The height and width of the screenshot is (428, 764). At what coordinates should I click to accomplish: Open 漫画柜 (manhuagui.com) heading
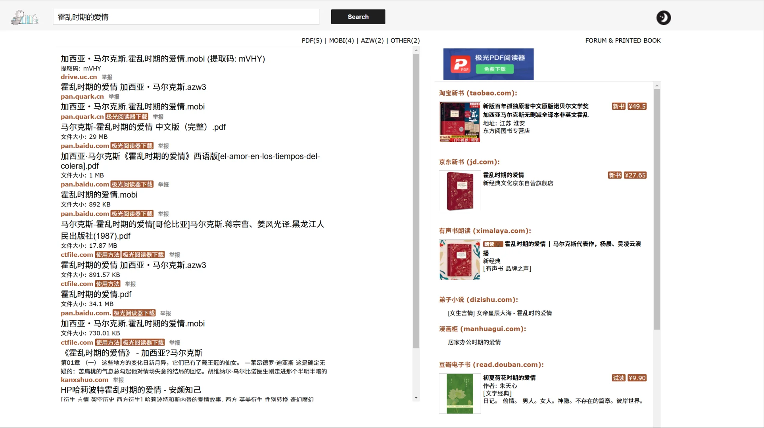click(482, 329)
